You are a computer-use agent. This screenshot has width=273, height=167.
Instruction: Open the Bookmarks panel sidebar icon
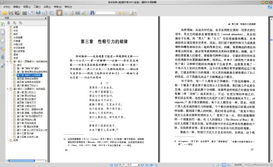(3, 24)
